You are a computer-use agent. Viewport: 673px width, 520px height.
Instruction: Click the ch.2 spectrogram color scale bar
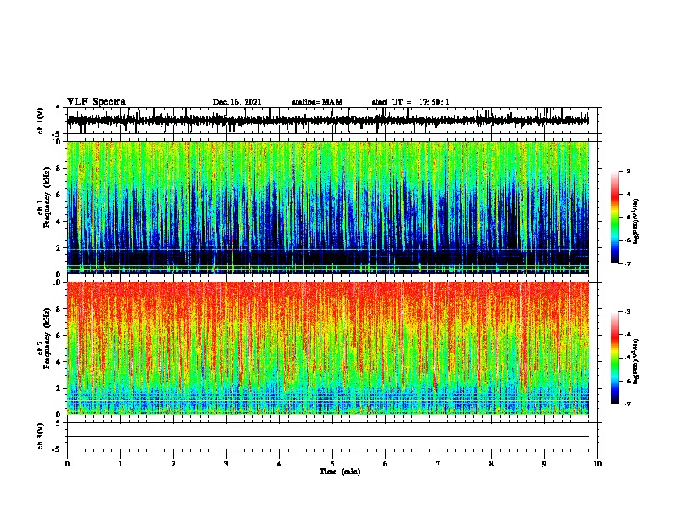tap(615, 358)
